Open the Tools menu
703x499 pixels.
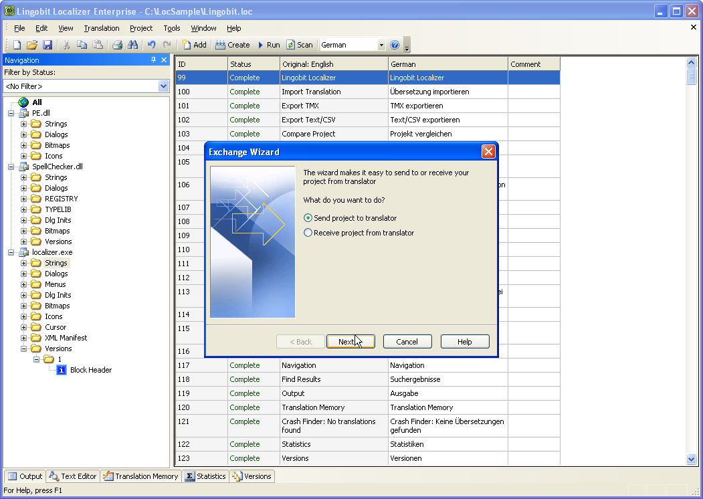click(x=172, y=28)
